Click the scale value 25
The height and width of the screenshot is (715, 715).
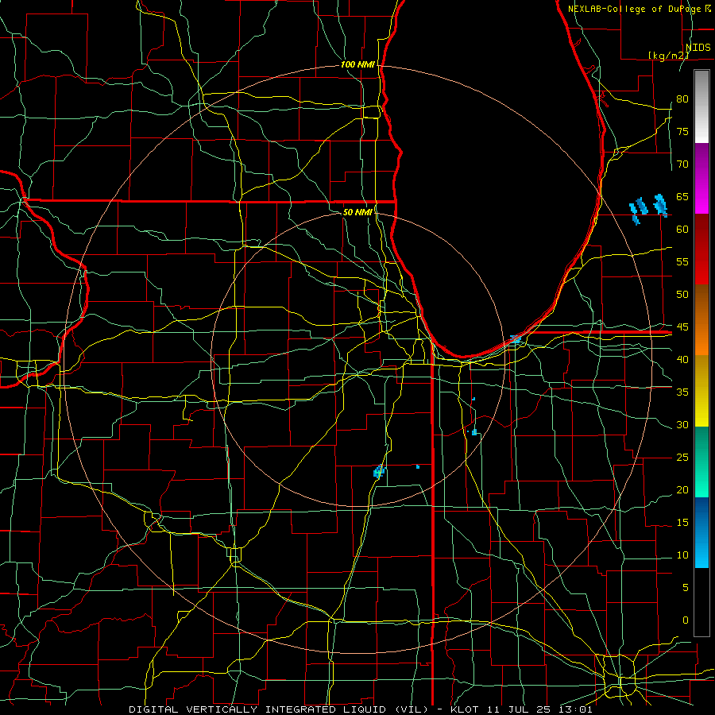click(682, 457)
